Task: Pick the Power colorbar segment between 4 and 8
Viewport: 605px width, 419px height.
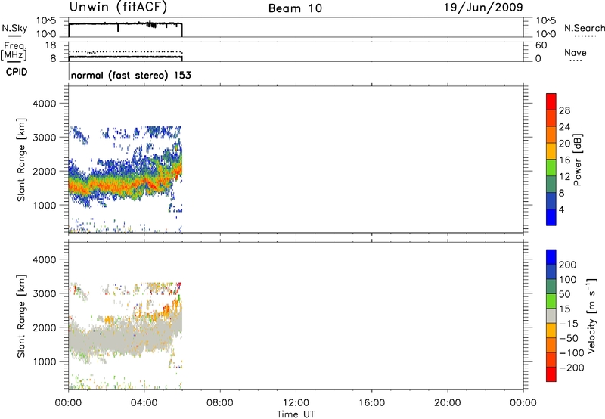Action: [x=551, y=200]
